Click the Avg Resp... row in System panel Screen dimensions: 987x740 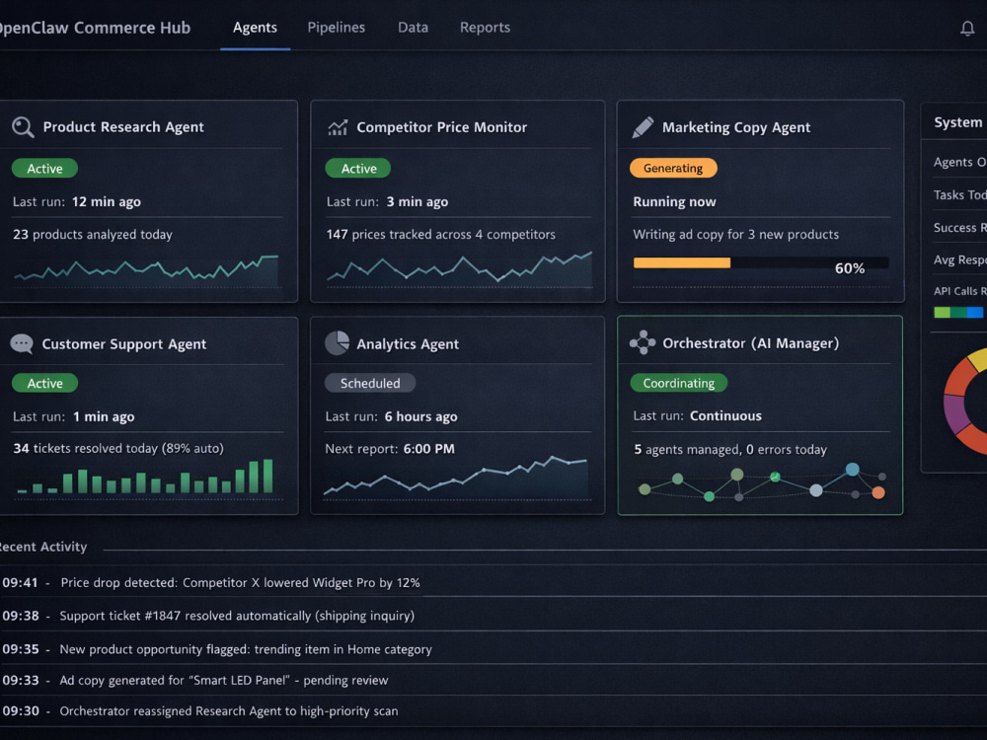point(960,259)
